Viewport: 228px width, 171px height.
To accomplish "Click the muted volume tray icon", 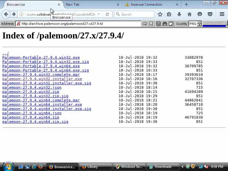I will 206,166.
